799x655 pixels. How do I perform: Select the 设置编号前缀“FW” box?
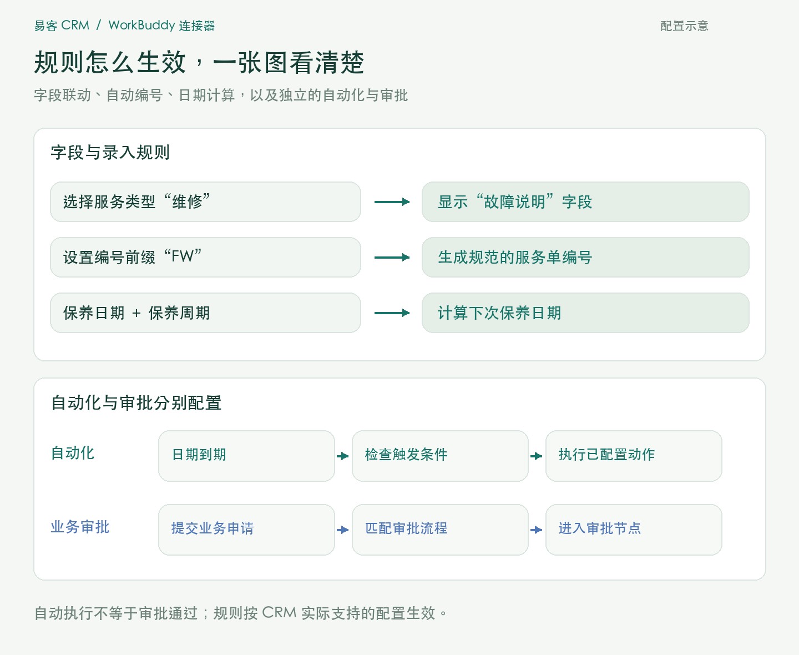click(x=205, y=257)
